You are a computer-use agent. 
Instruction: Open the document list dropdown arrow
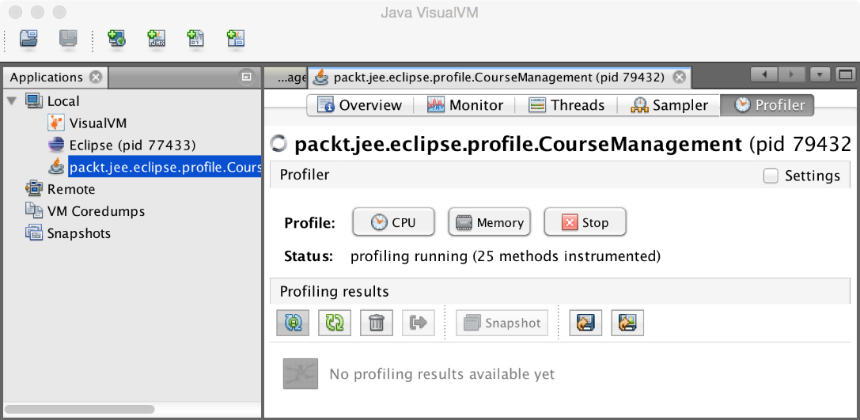(820, 74)
